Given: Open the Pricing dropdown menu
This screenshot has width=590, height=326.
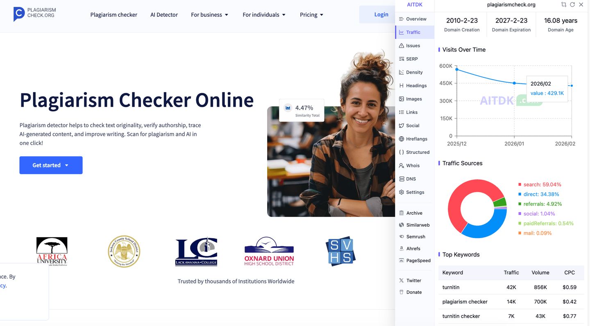Looking at the screenshot, I should (x=311, y=15).
